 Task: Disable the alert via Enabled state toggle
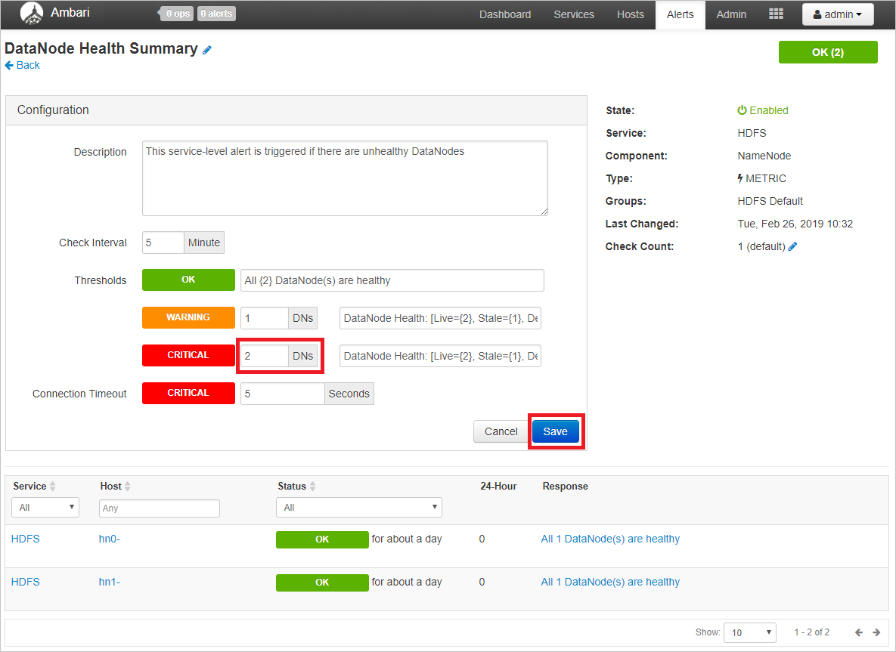pyautogui.click(x=762, y=110)
